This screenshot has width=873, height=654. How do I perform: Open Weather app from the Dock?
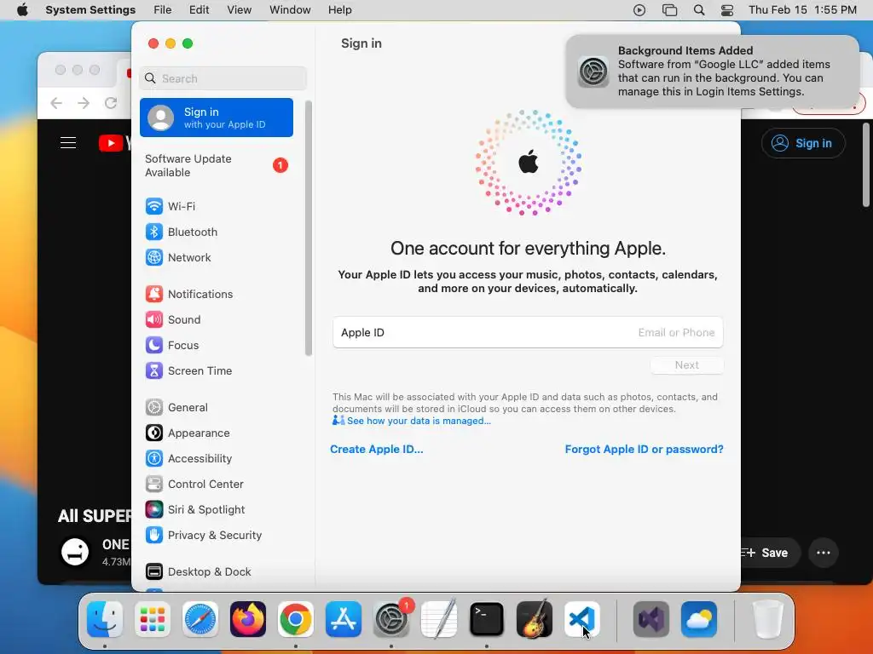(x=699, y=619)
